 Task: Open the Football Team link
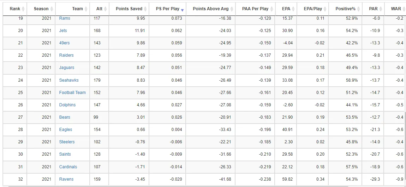point(72,93)
